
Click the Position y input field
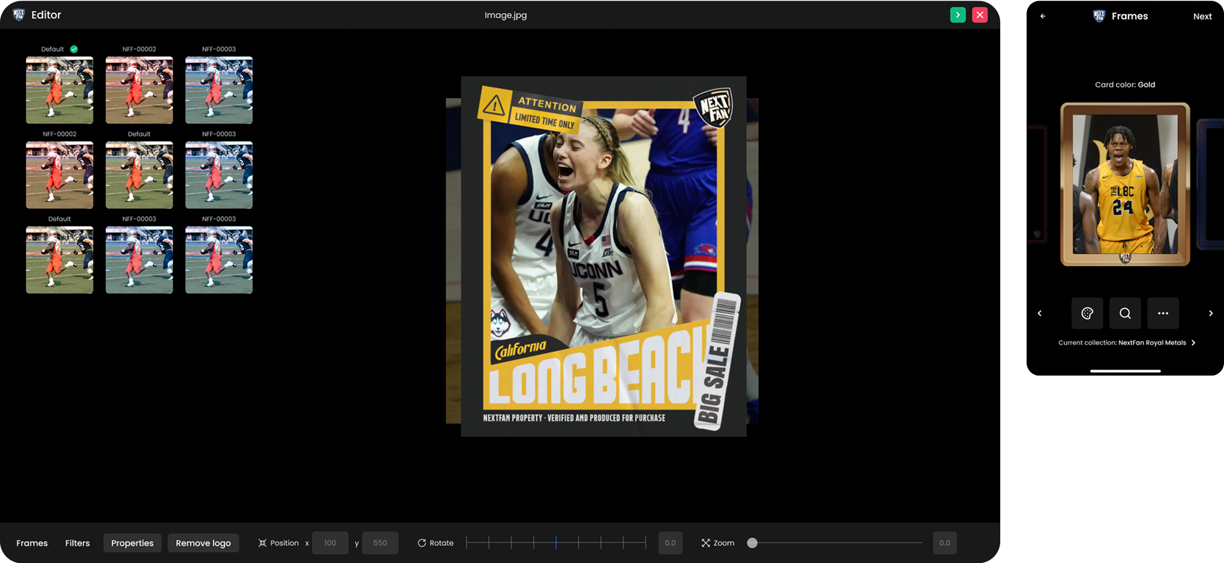click(x=380, y=543)
